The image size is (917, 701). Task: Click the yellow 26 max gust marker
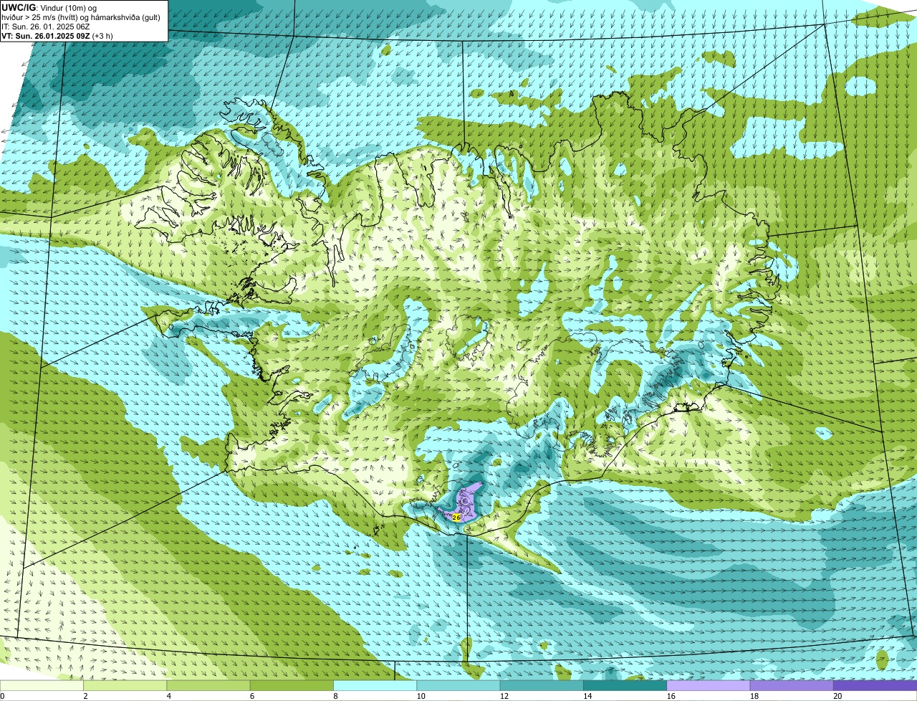click(x=456, y=516)
